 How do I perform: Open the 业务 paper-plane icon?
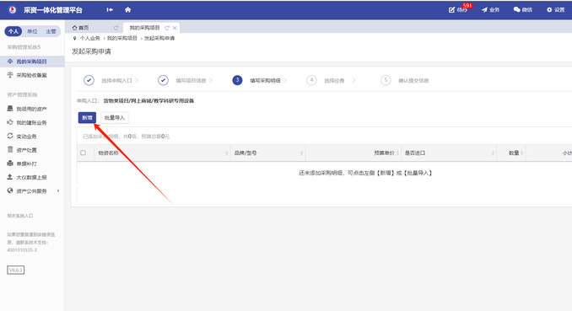484,10
